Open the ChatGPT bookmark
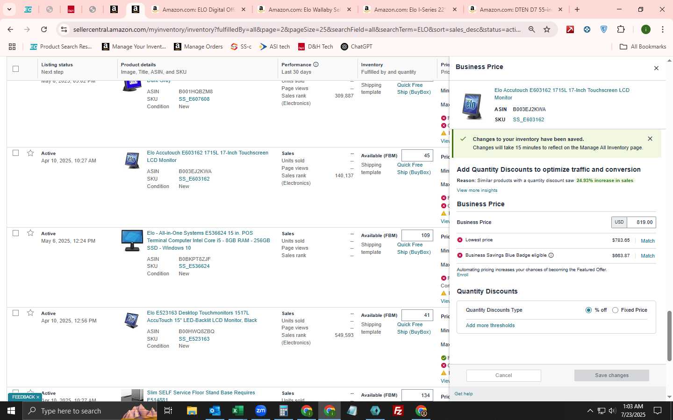The image size is (673, 420). tap(357, 47)
